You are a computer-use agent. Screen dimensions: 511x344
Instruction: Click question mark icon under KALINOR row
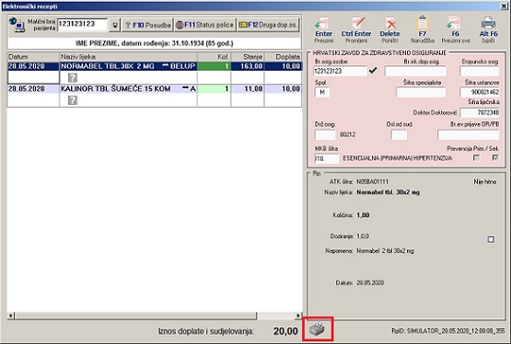click(73, 100)
